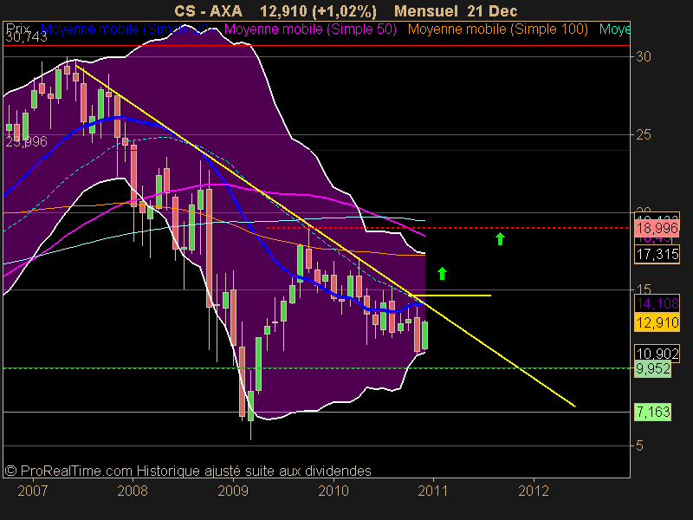
Task: Select the 17,315 price tag
Action: 657,254
